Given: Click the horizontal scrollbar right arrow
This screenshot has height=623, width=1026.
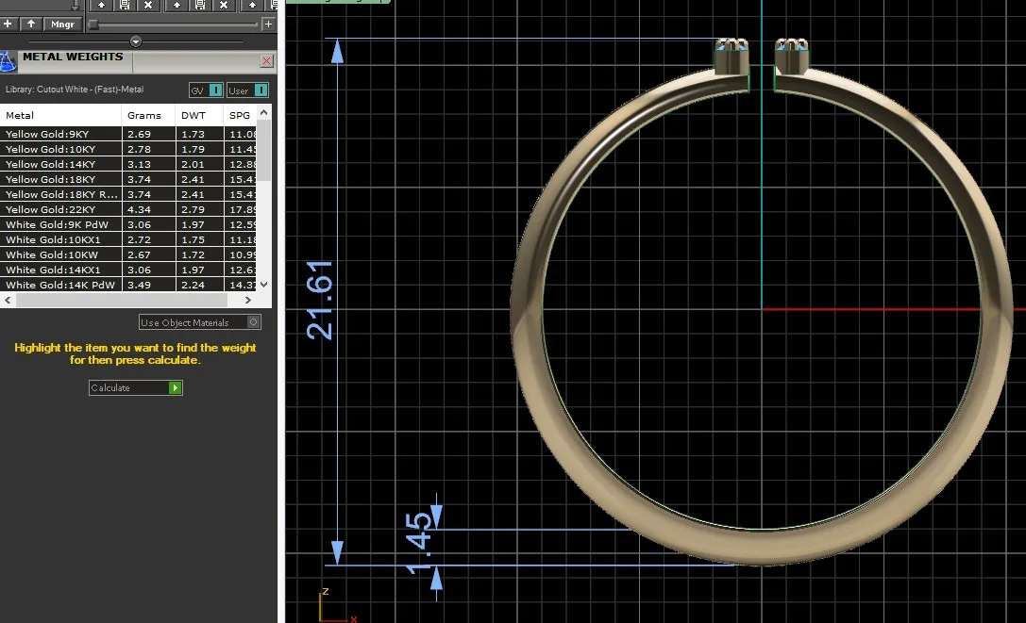Looking at the screenshot, I should (x=248, y=300).
